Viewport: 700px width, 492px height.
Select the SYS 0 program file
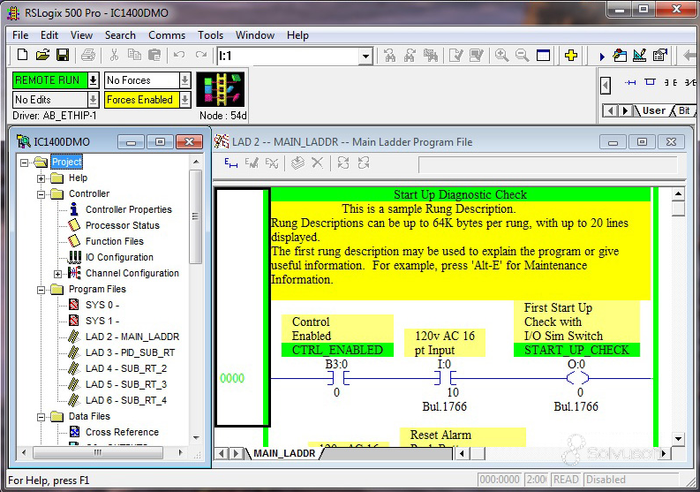102,305
